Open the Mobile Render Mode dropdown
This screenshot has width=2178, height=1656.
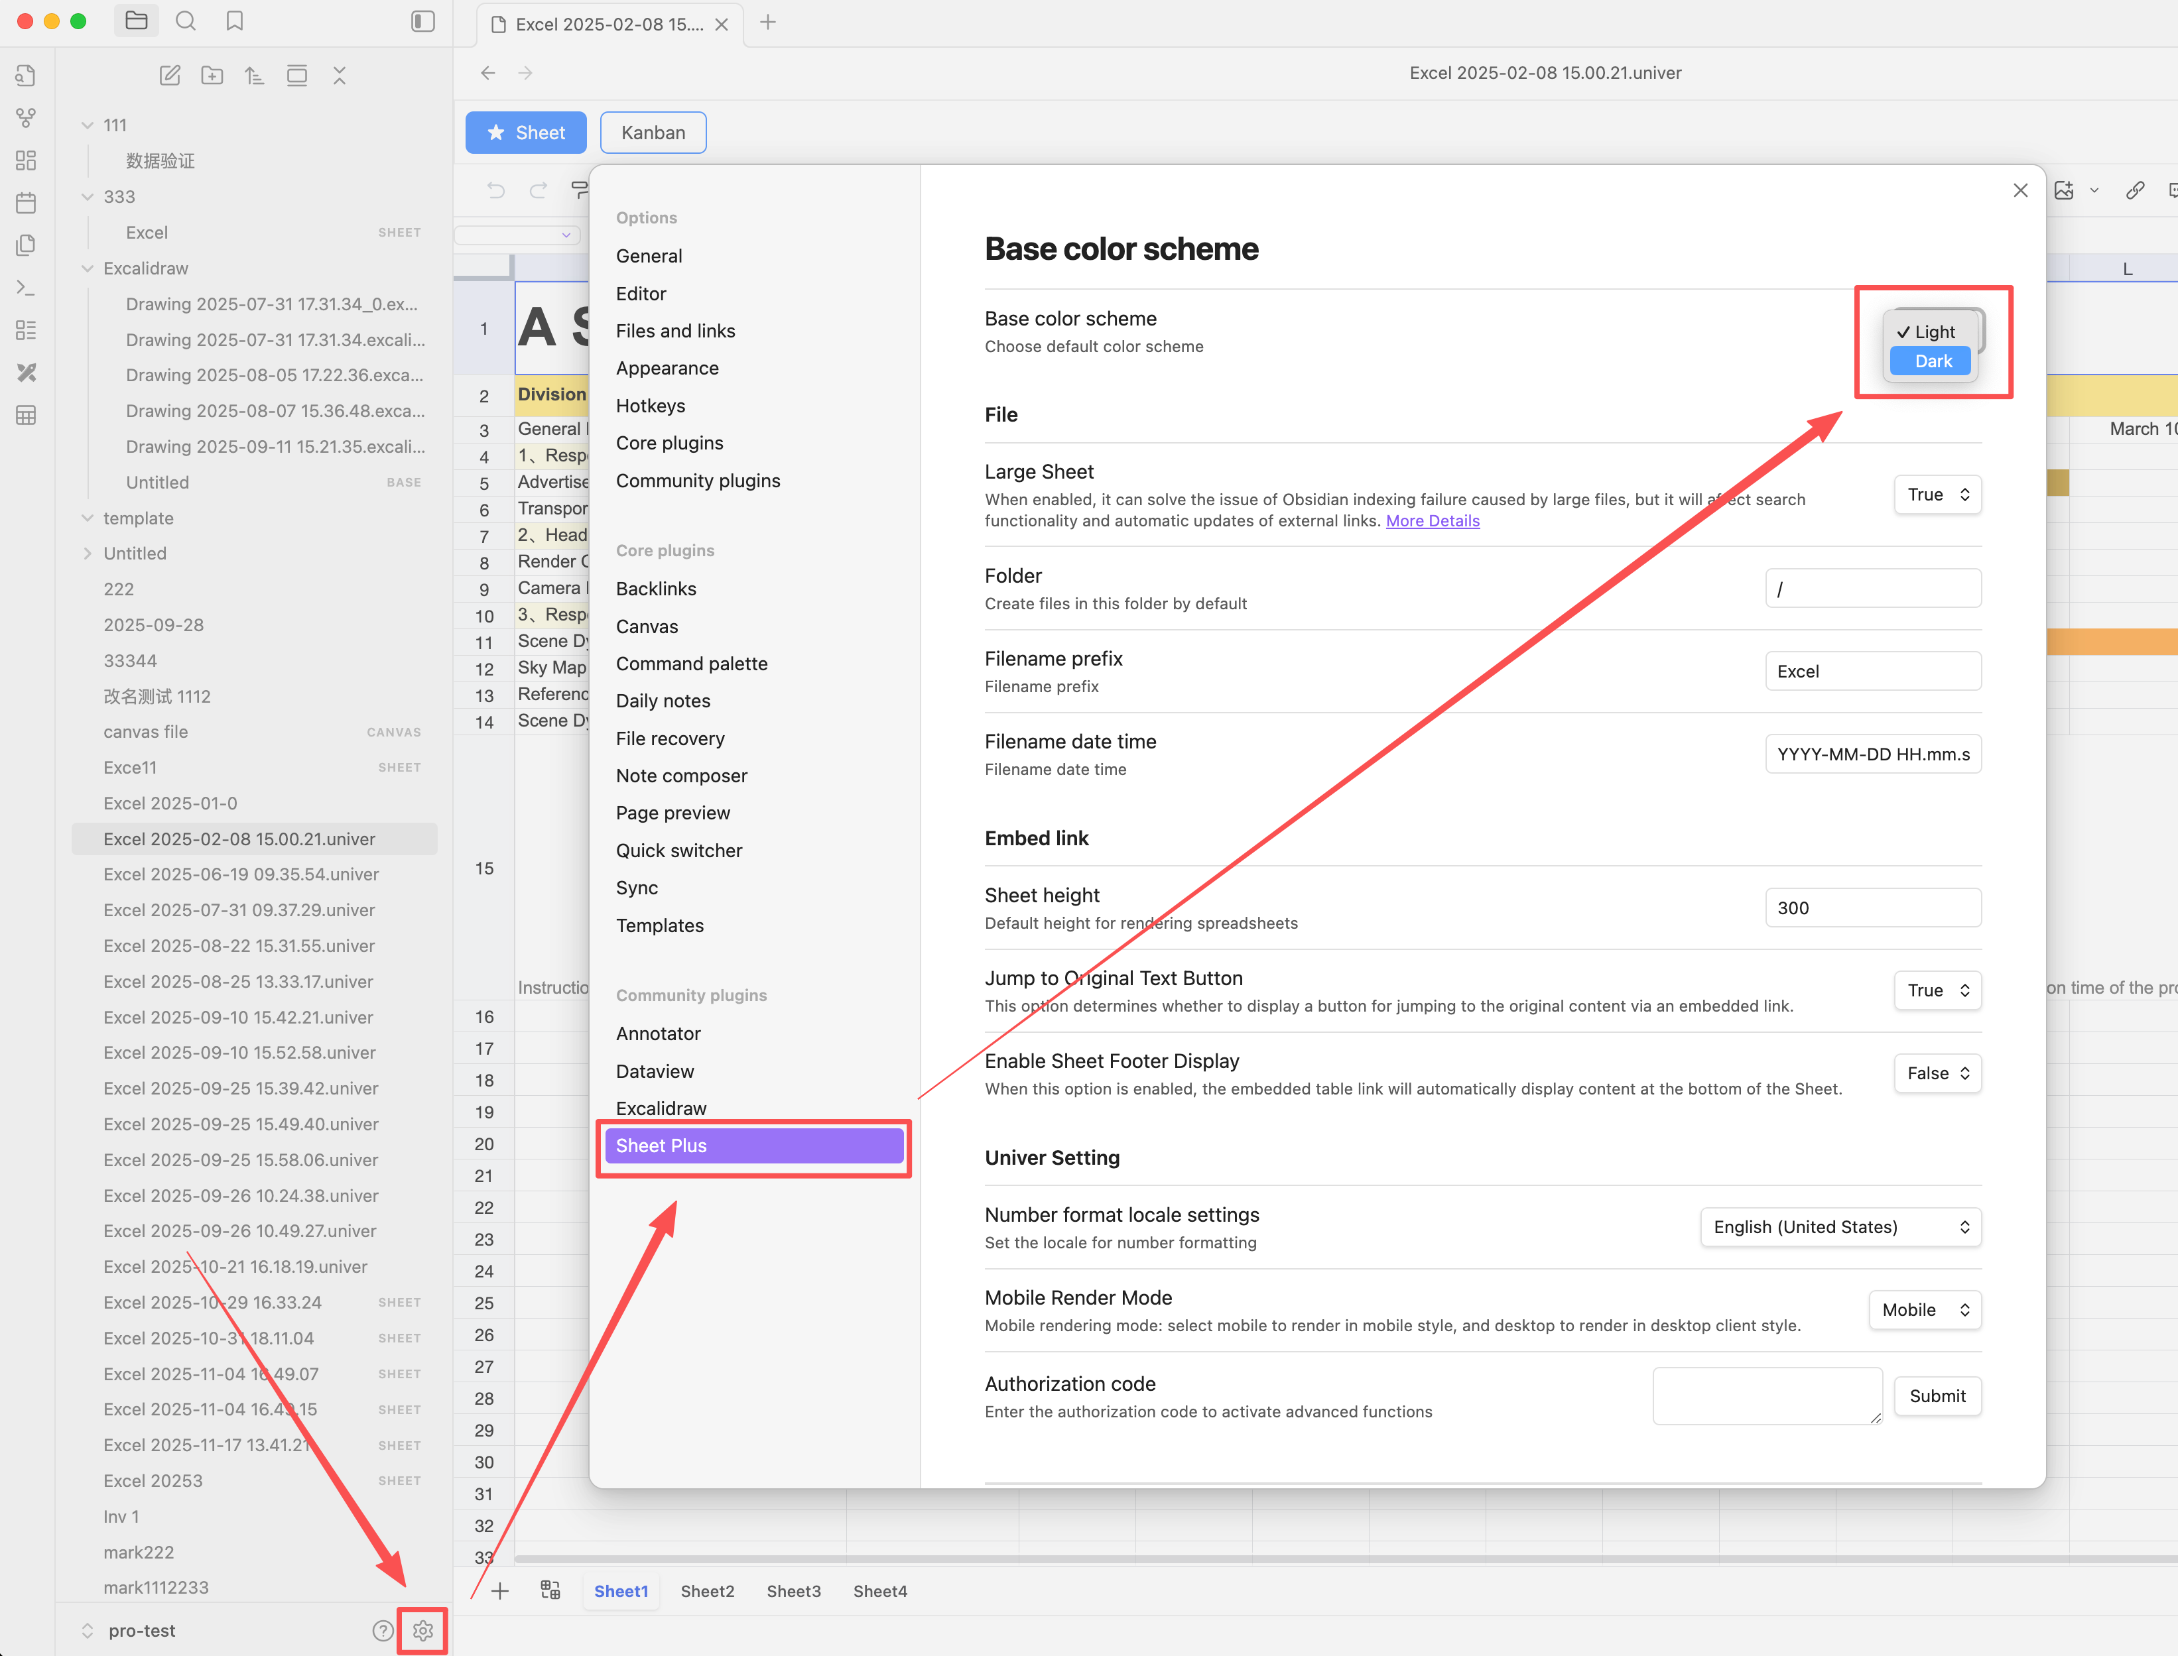pos(1923,1310)
